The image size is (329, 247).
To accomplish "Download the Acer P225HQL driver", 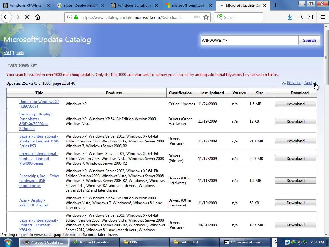I will tap(296, 203).
